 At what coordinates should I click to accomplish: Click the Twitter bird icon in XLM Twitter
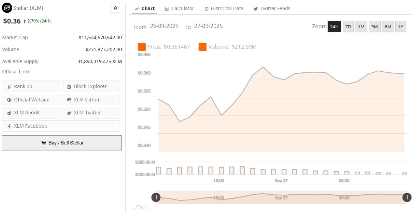coord(69,113)
